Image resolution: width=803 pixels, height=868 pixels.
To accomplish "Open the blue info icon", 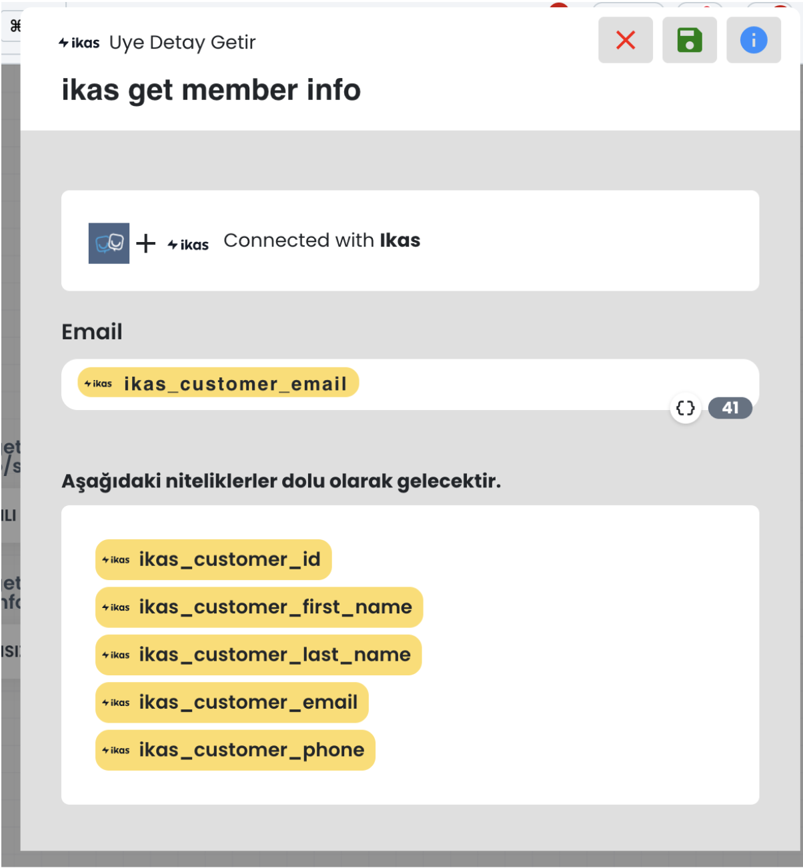I will [x=753, y=40].
